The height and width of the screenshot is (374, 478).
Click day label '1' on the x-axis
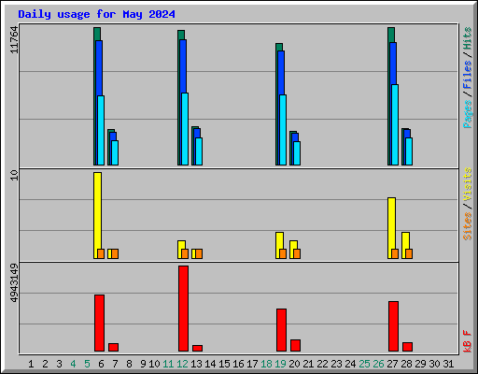[x=31, y=364]
